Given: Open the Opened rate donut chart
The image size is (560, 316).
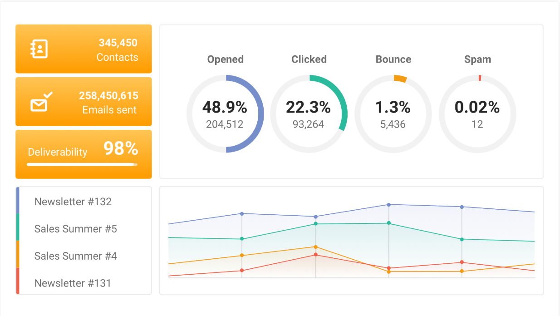Looking at the screenshot, I should [226, 114].
